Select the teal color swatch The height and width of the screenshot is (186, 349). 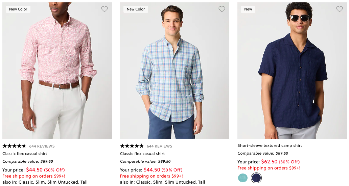click(x=243, y=178)
